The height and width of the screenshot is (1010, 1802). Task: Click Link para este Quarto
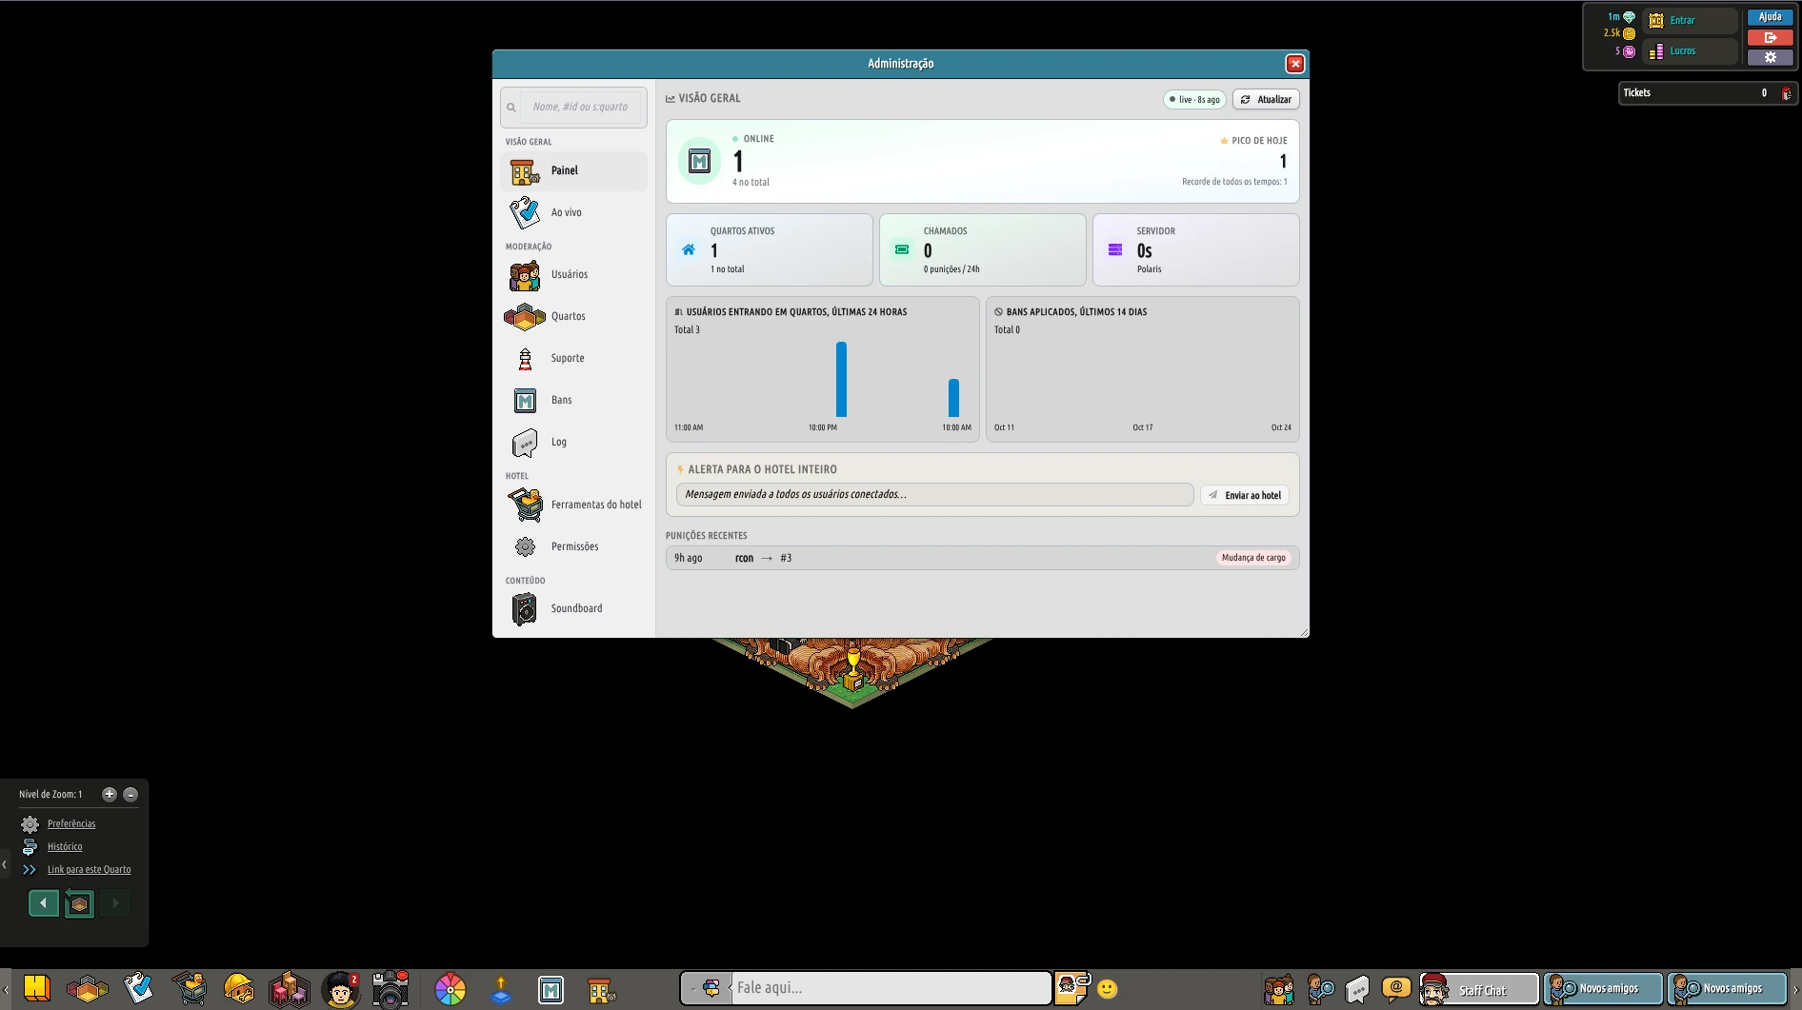pyautogui.click(x=90, y=869)
